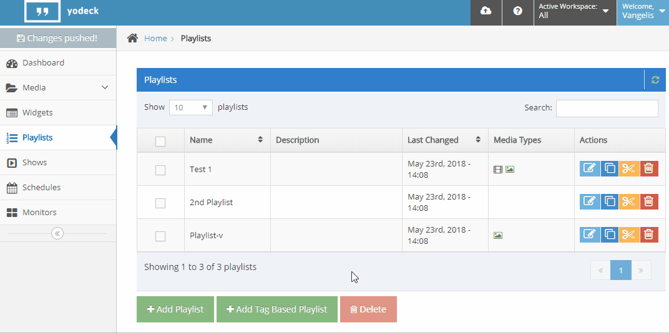
Task: Open the Show entries count dropdown
Action: (191, 107)
